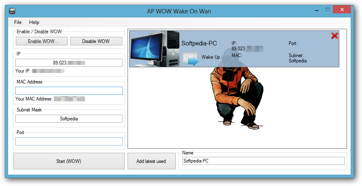Screen dimensions: 362x186
Task: Click the Wake Up envelope arrow icon
Action: coord(190,59)
